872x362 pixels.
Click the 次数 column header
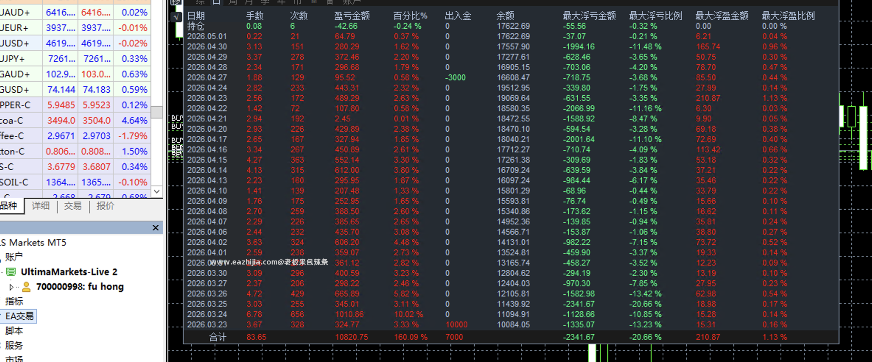(x=299, y=16)
